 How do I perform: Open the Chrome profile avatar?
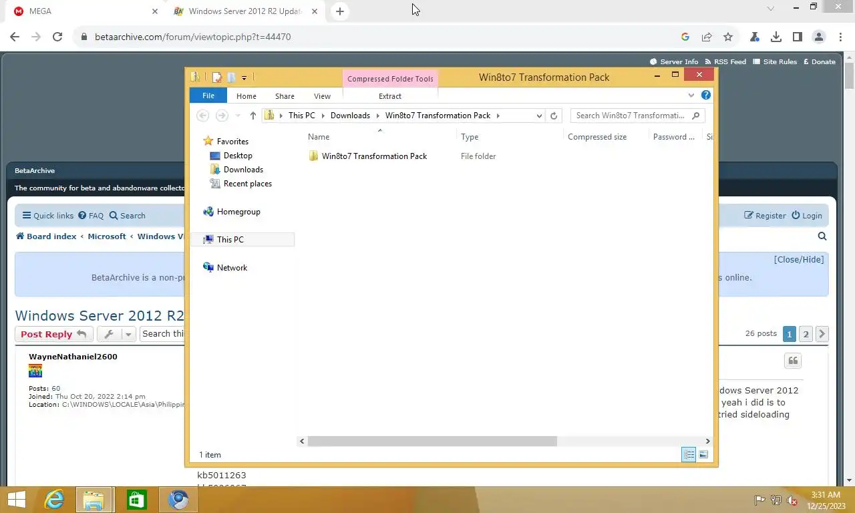[819, 37]
